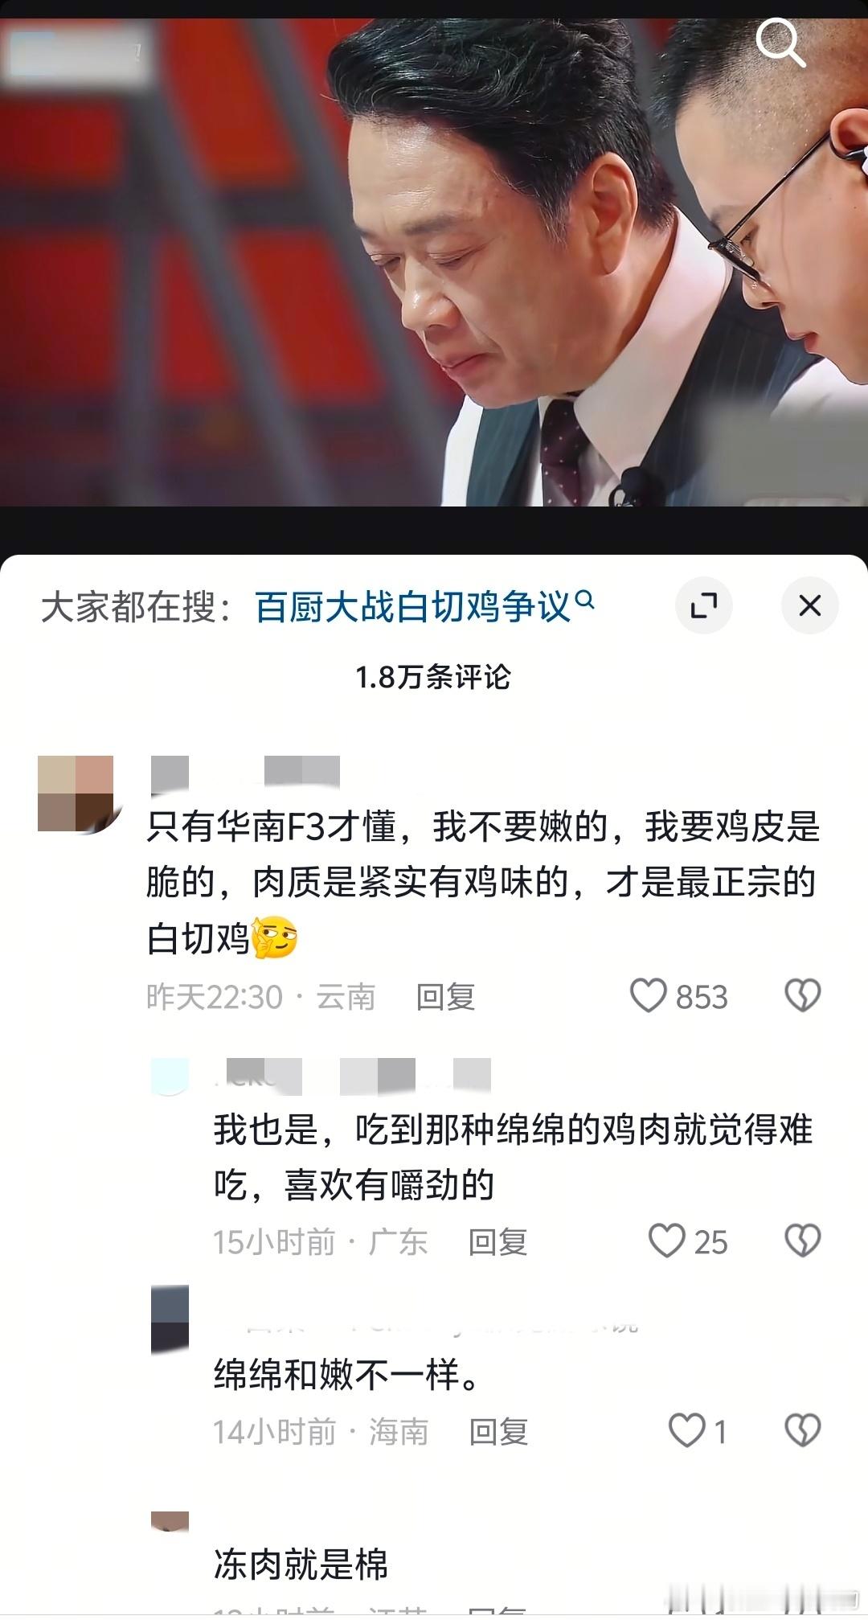Dislike the reply from 广东

point(802,1241)
